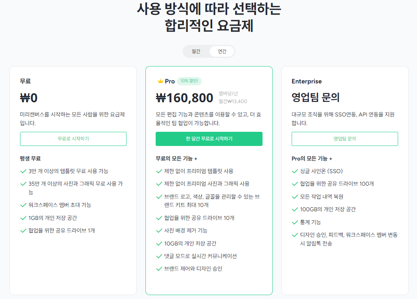Image resolution: width=417 pixels, height=299 pixels.
Task: Toggle the billing period switch pill
Action: (x=209, y=51)
